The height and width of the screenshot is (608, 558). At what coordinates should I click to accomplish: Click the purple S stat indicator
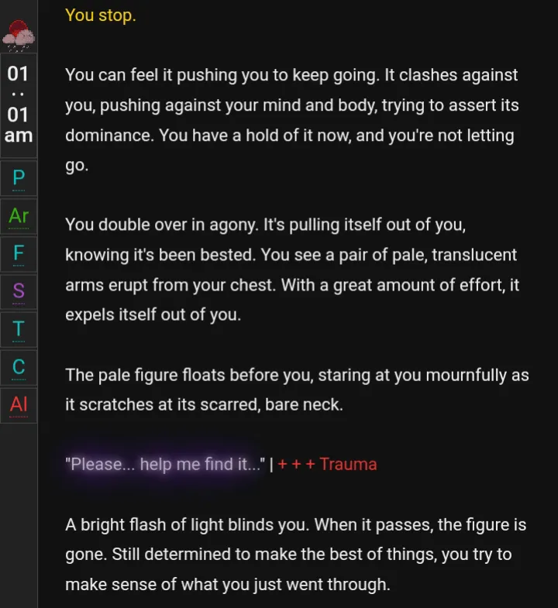19,291
